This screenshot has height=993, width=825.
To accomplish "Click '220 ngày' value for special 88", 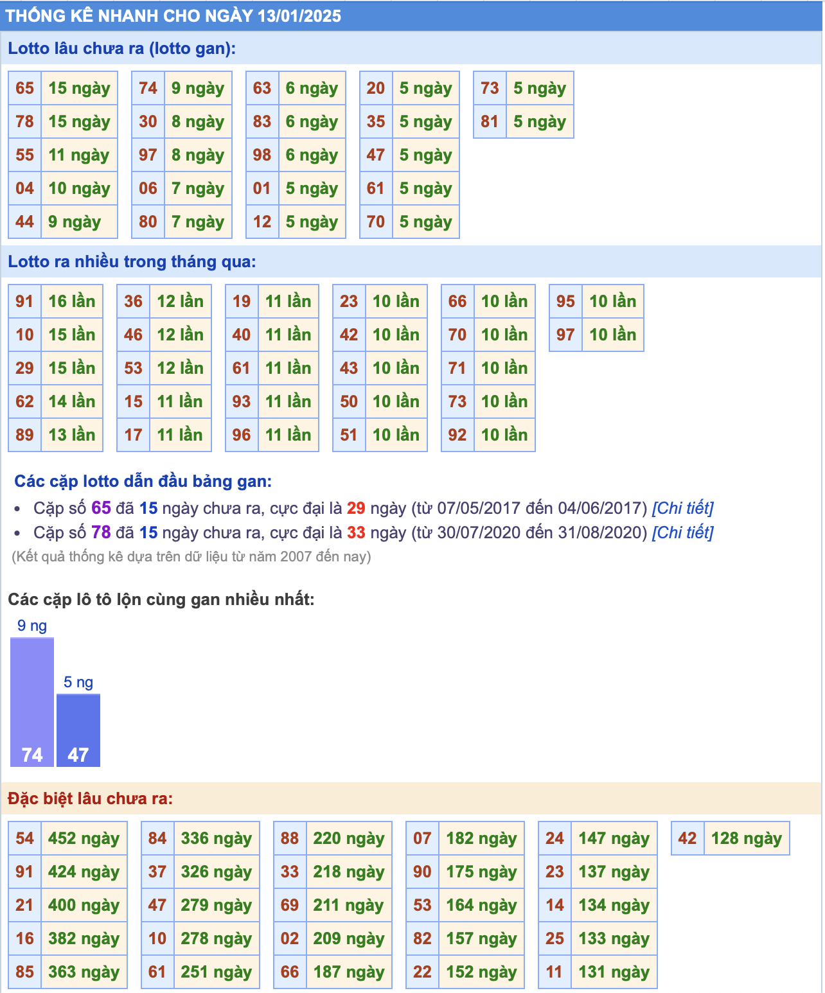I will (349, 838).
